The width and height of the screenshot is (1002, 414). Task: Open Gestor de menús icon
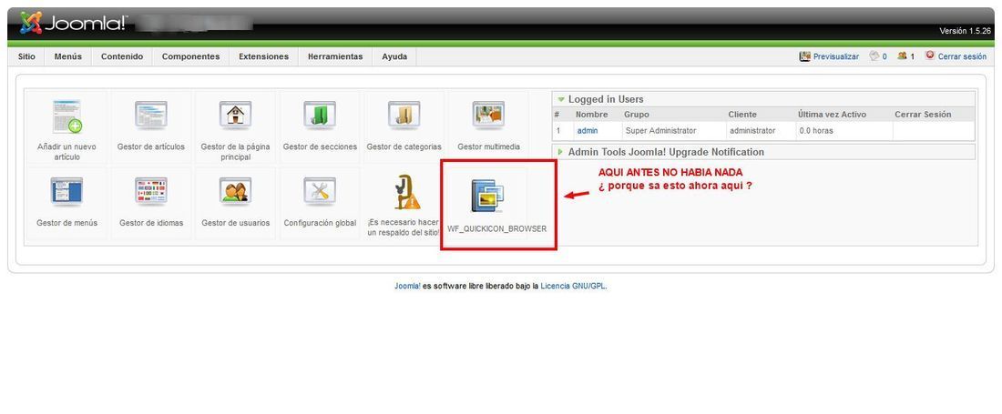(66, 193)
